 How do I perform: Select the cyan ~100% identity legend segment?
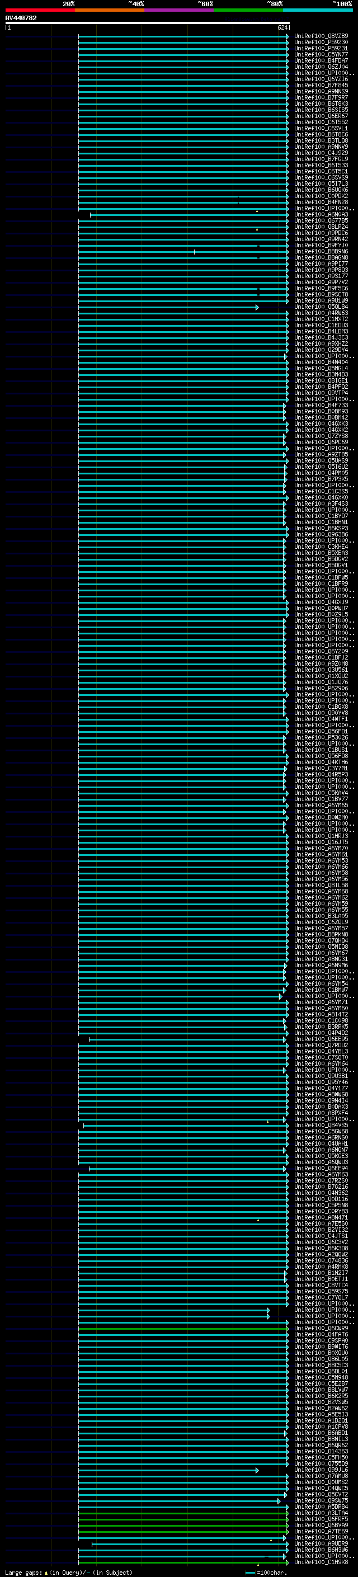point(318,10)
